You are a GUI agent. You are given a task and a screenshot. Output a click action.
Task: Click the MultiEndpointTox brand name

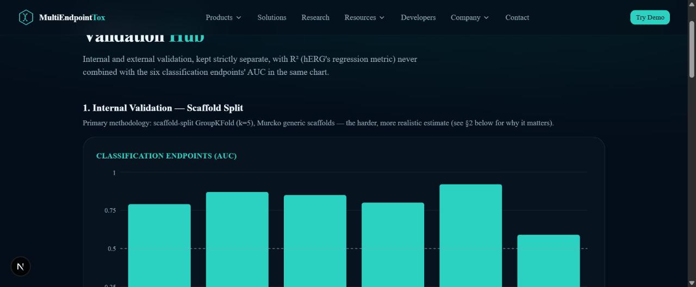pos(72,17)
